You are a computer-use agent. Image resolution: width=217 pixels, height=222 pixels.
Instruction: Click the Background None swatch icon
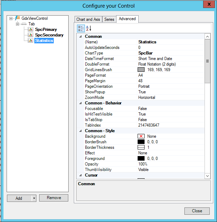pyautogui.click(x=141, y=136)
